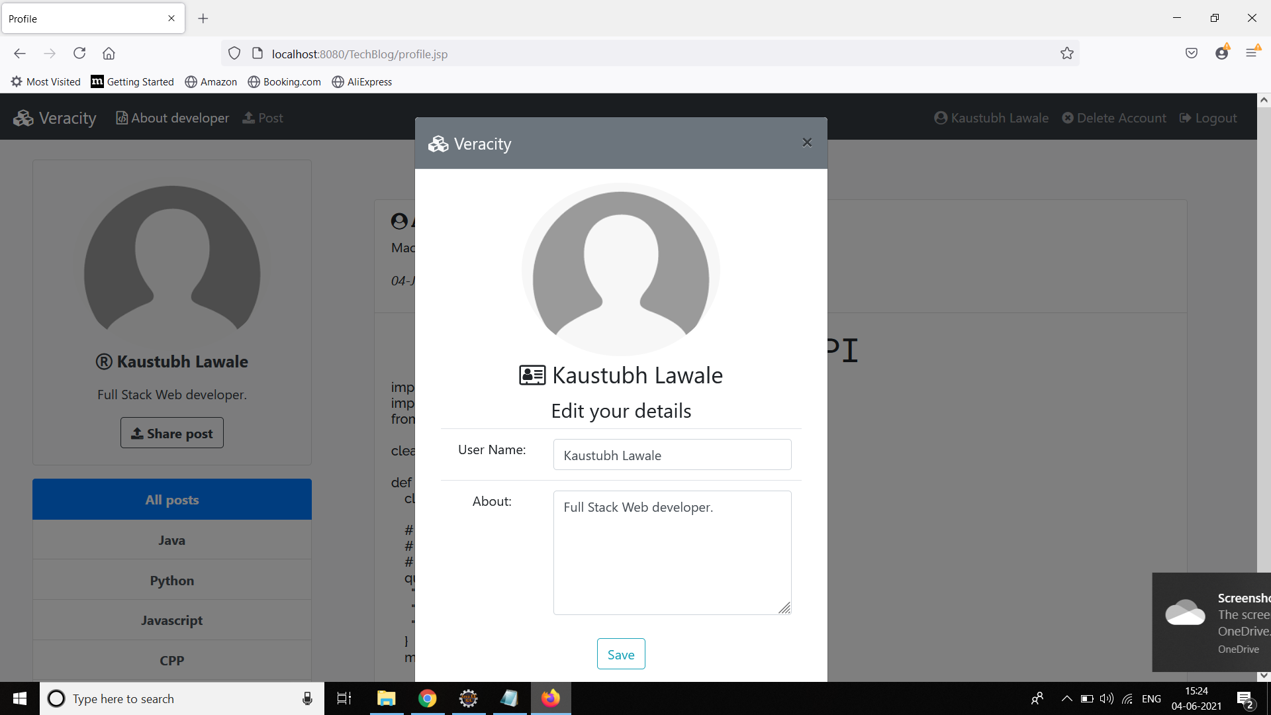
Task: Select the Python category in the sidebar
Action: (x=171, y=580)
